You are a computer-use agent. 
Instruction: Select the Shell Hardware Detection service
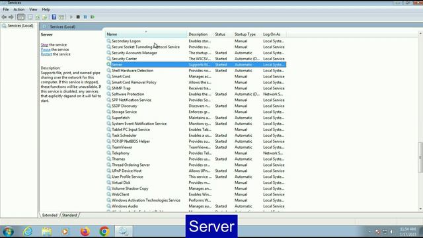196,71
